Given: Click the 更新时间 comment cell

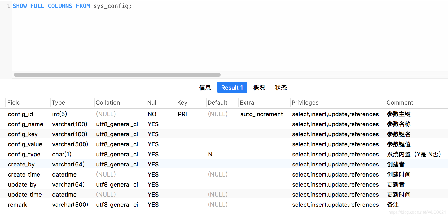Looking at the screenshot, I should [x=399, y=195].
